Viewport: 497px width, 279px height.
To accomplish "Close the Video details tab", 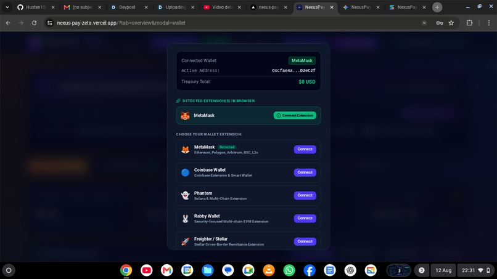I will [x=239, y=7].
